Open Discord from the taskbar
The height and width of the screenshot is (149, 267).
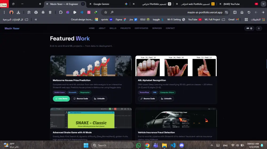click(182, 145)
